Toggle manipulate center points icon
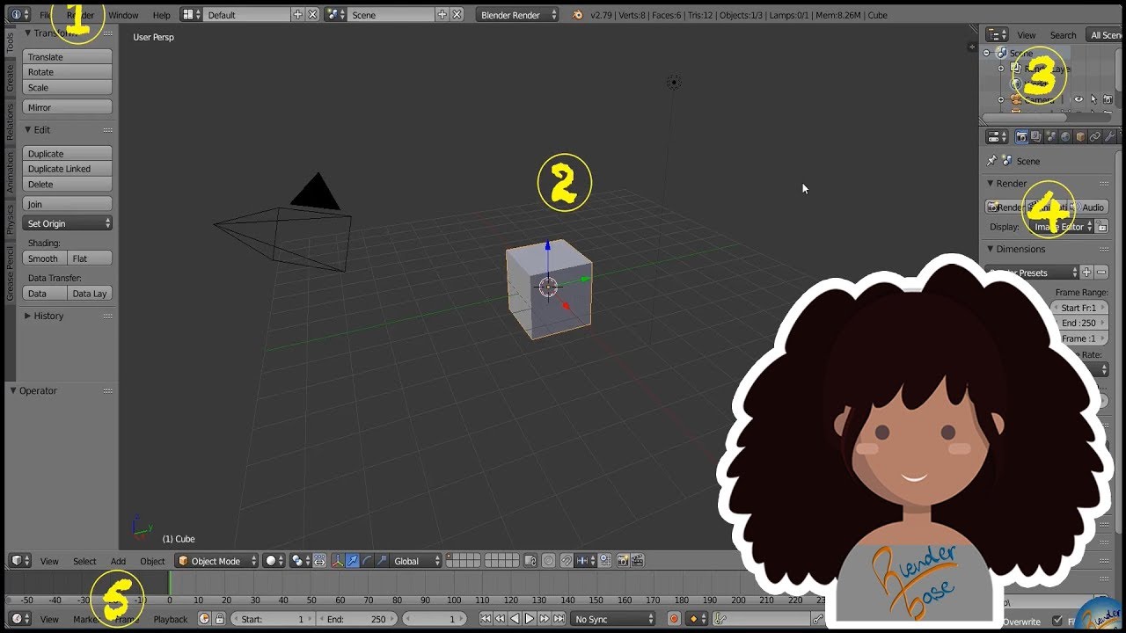This screenshot has height=633, width=1126. coord(319,561)
